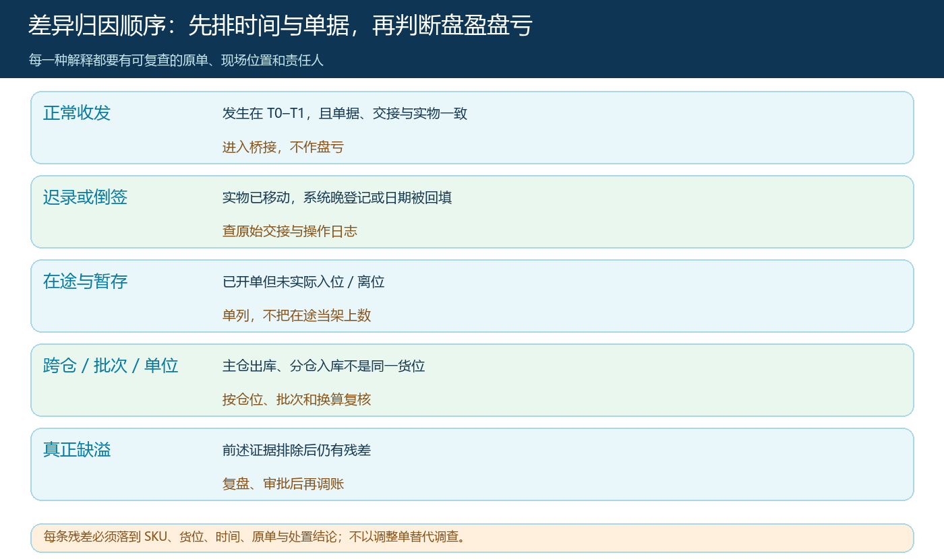
Task: Click the slide title 差异归因顺序
Action: click(281, 26)
